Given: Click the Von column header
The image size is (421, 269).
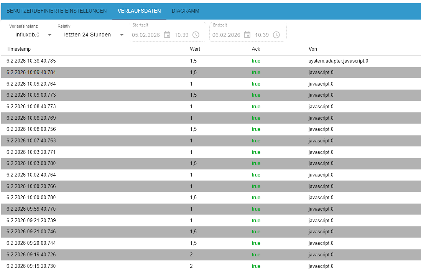Looking at the screenshot, I should pos(313,49).
